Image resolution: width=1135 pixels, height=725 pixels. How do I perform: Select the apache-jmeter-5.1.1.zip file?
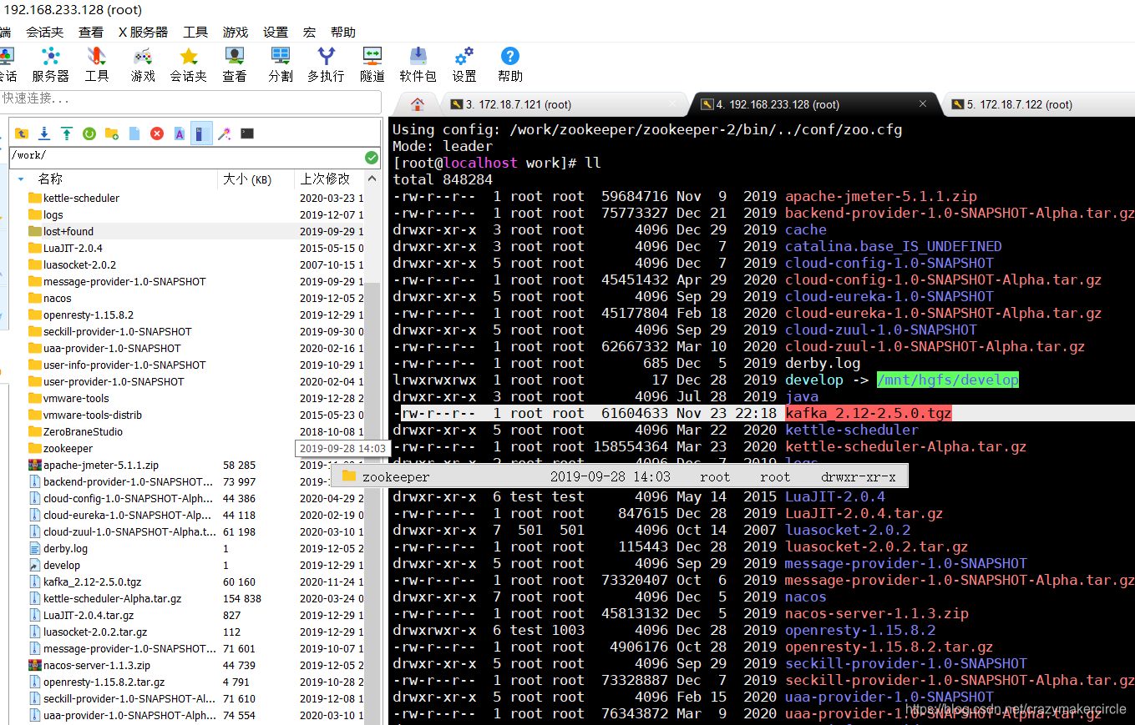click(x=101, y=465)
